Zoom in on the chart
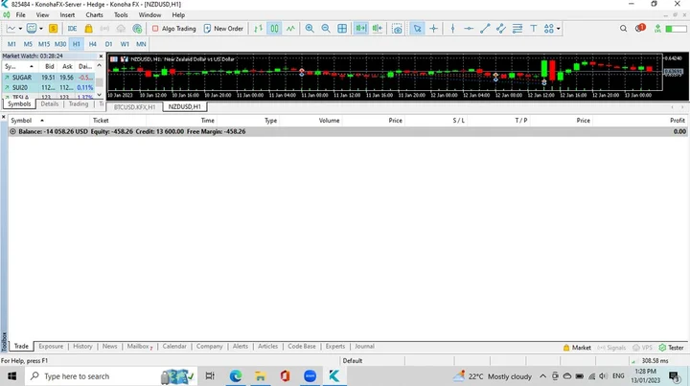This screenshot has height=386, width=690. point(310,29)
